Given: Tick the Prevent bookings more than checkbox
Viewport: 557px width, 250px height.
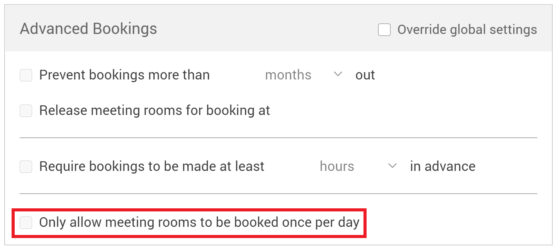Looking at the screenshot, I should [26, 75].
